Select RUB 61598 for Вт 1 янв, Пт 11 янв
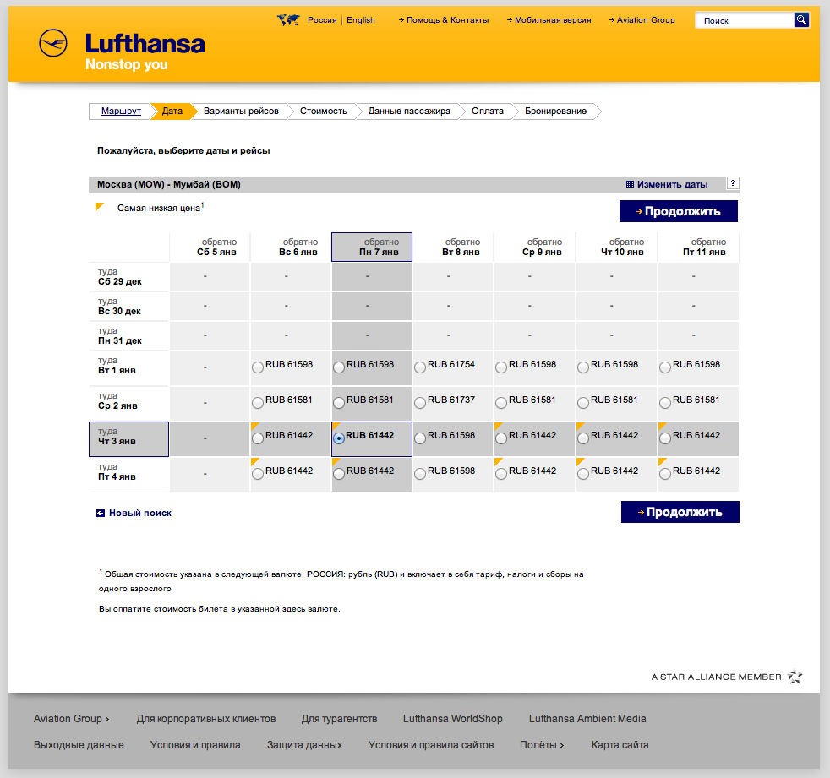830x778 pixels. [665, 367]
